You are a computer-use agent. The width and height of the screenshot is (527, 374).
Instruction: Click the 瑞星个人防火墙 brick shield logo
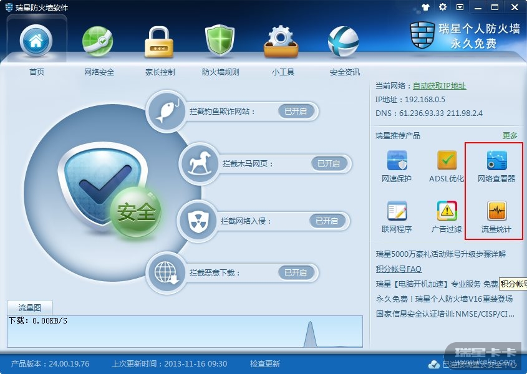point(422,35)
